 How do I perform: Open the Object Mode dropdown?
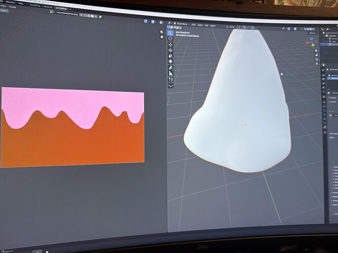tap(182, 24)
